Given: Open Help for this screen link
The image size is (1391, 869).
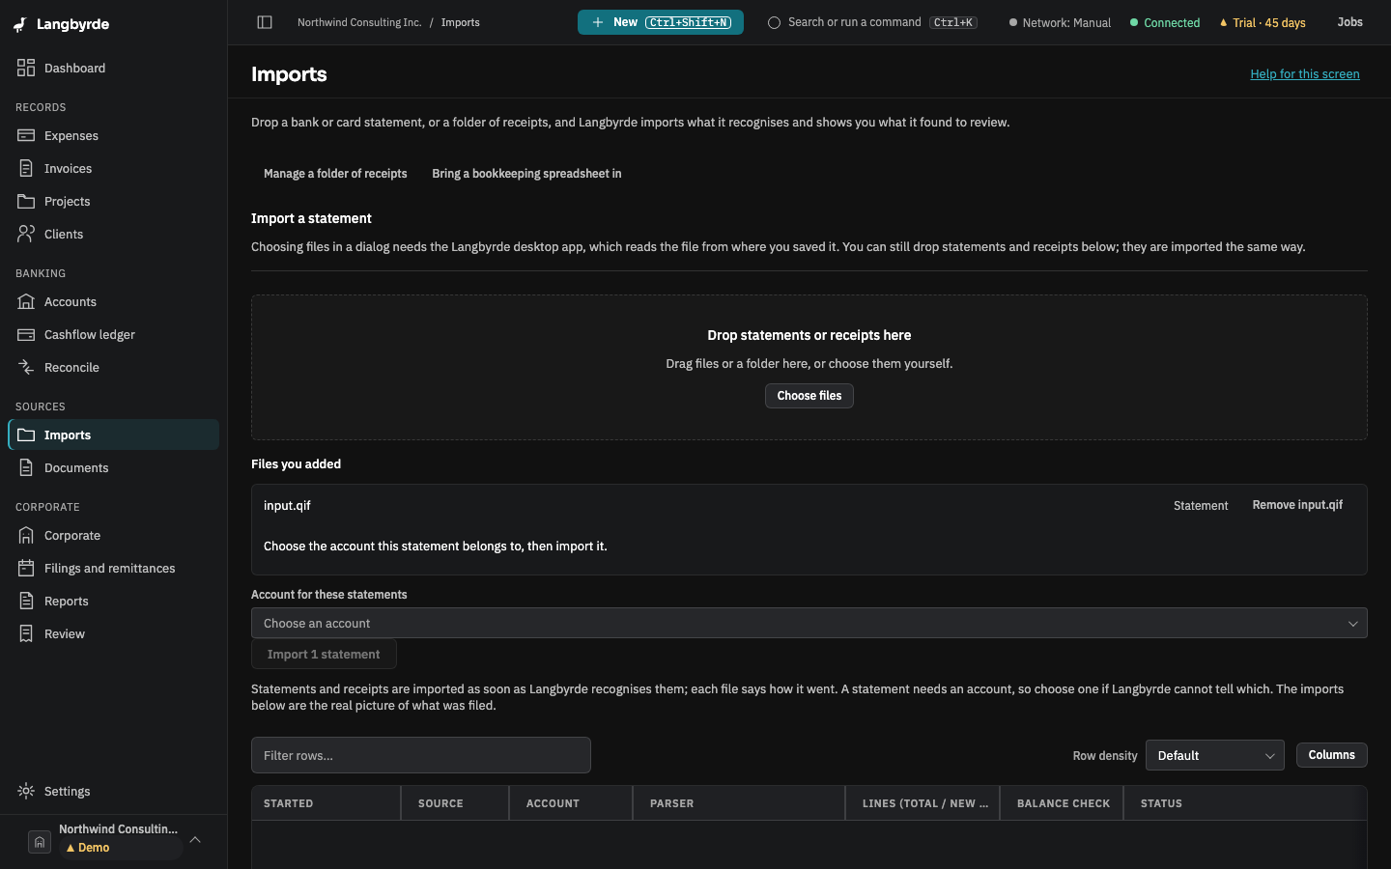Looking at the screenshot, I should [1305, 74].
